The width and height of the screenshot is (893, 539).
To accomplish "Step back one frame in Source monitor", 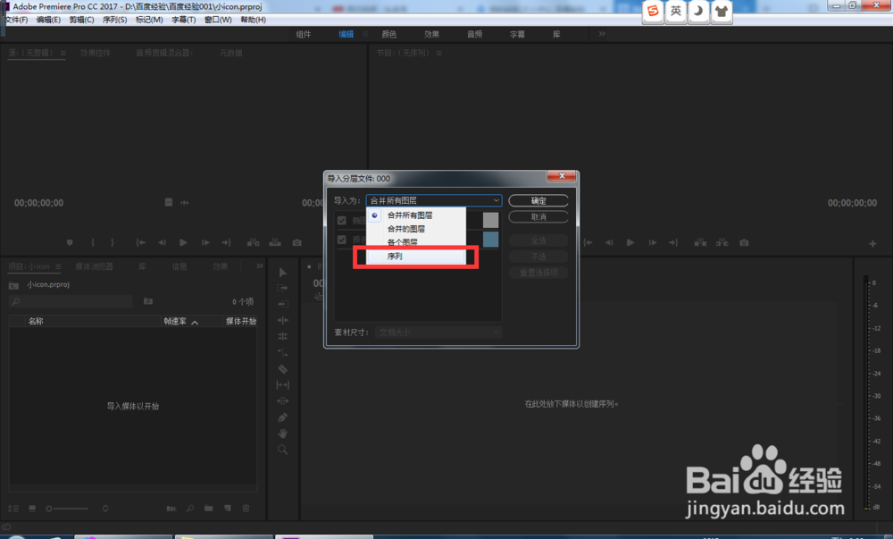I will click(x=163, y=243).
